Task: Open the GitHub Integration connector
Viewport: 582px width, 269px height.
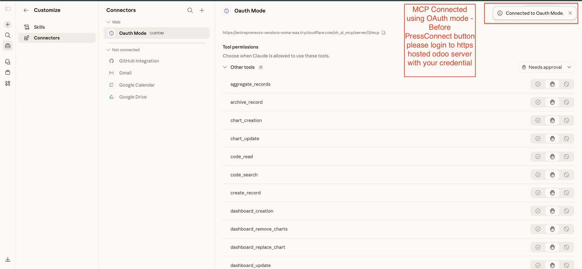Action: 139,61
